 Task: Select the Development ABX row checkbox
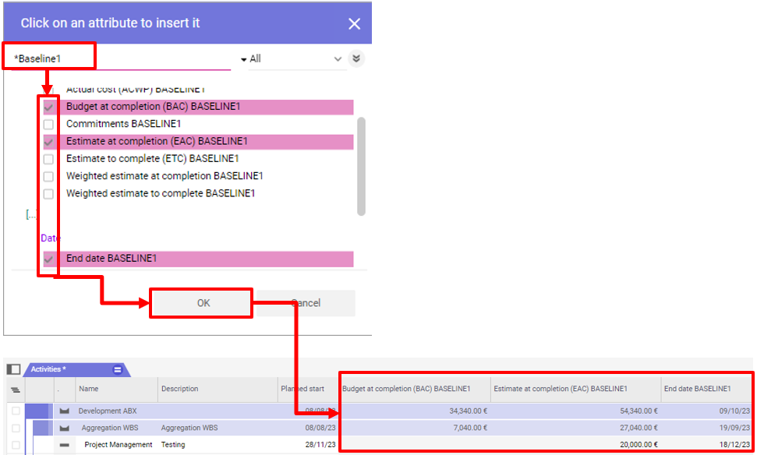(16, 411)
